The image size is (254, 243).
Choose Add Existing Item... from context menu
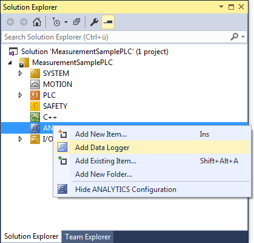tap(152, 161)
